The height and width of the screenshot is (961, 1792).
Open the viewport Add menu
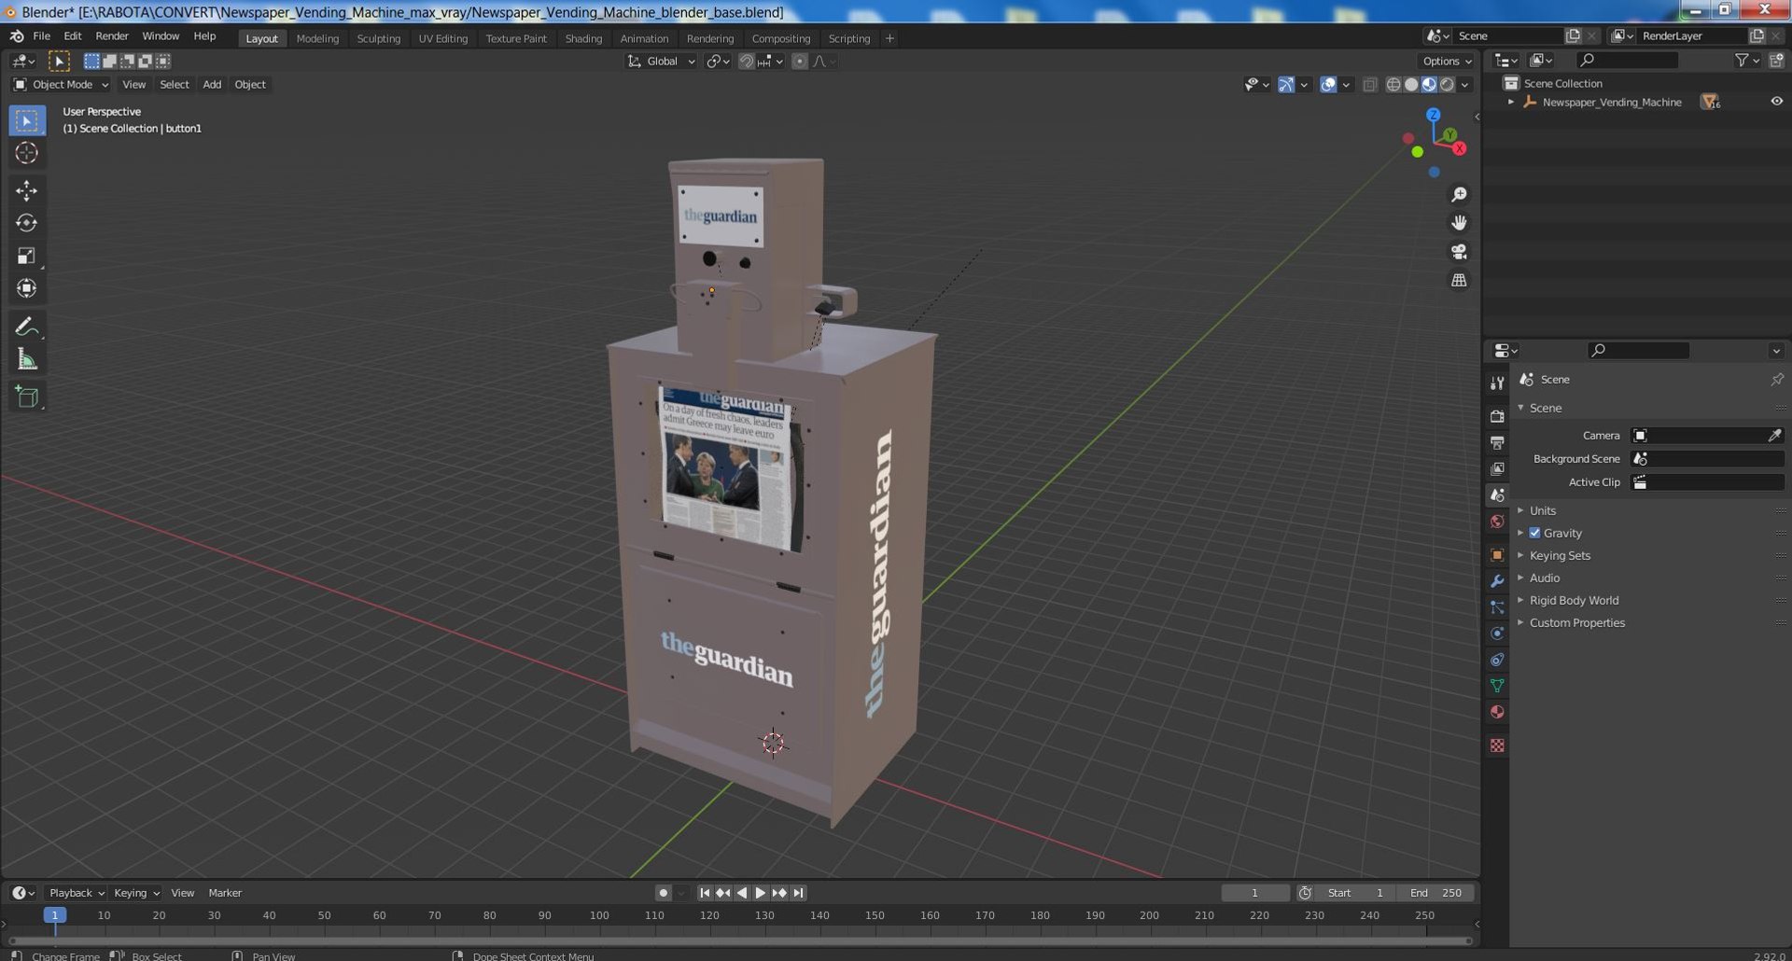pyautogui.click(x=212, y=85)
